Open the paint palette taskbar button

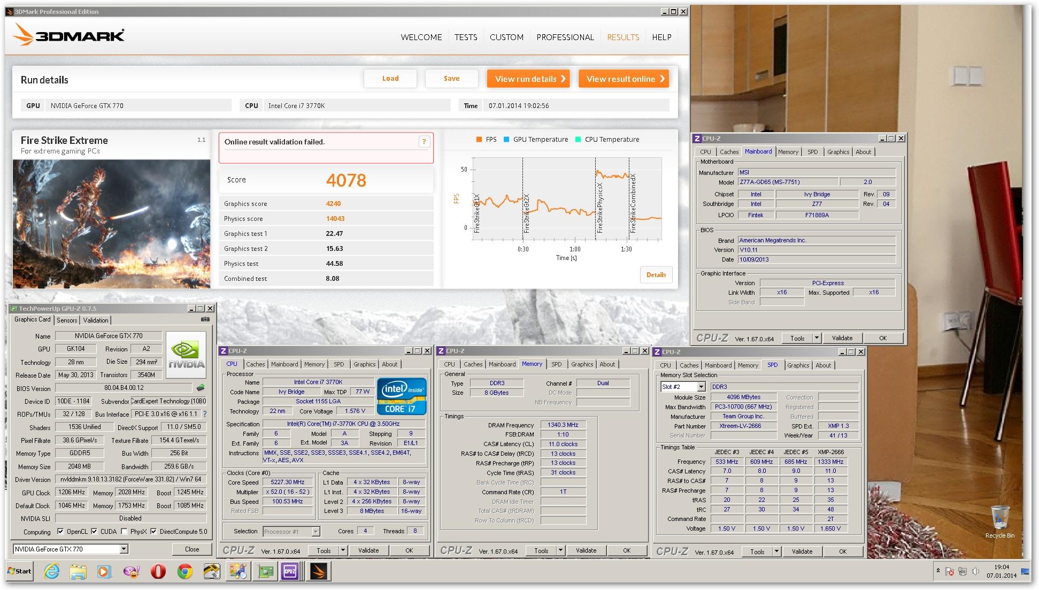pyautogui.click(x=238, y=571)
